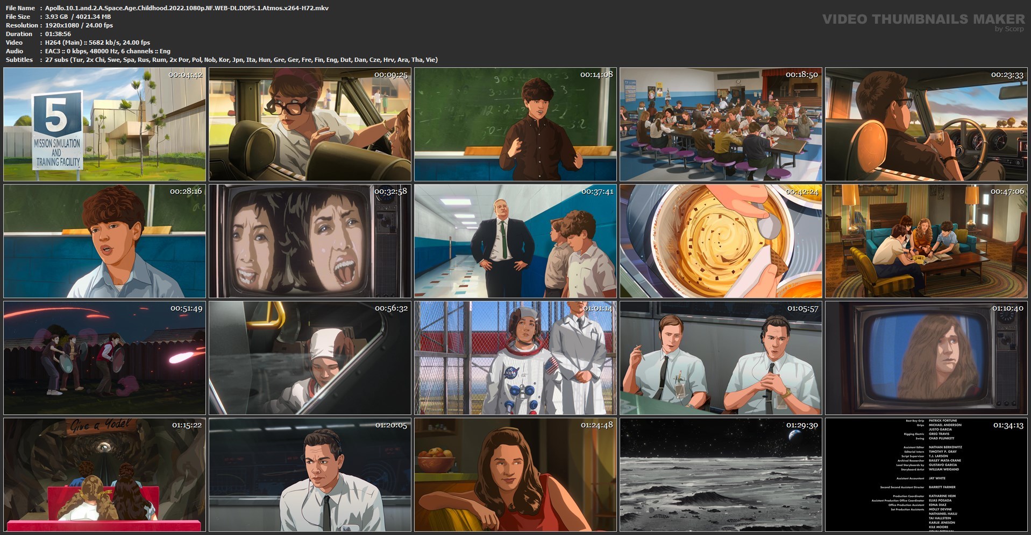Select the astronaut thumbnail at 01:01:14
Screen dimensions: 1031x535
point(515,358)
